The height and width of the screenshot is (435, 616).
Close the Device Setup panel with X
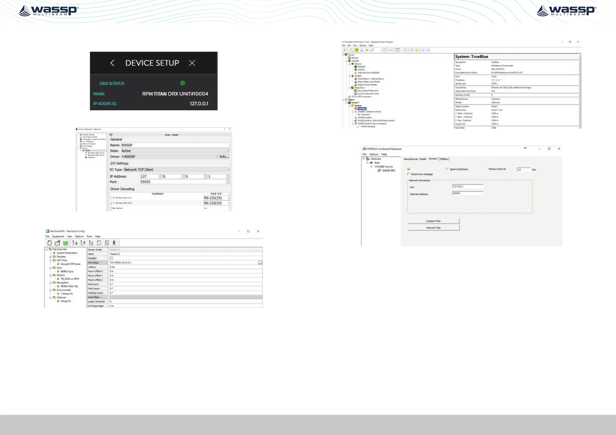coord(192,63)
